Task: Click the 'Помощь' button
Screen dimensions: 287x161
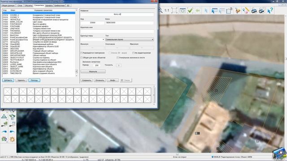Action: 34,80
